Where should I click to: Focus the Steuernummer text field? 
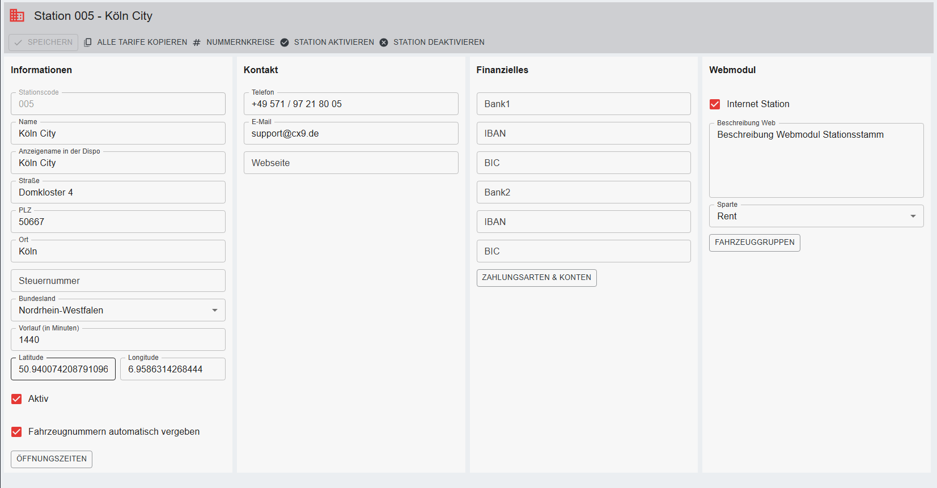(118, 281)
